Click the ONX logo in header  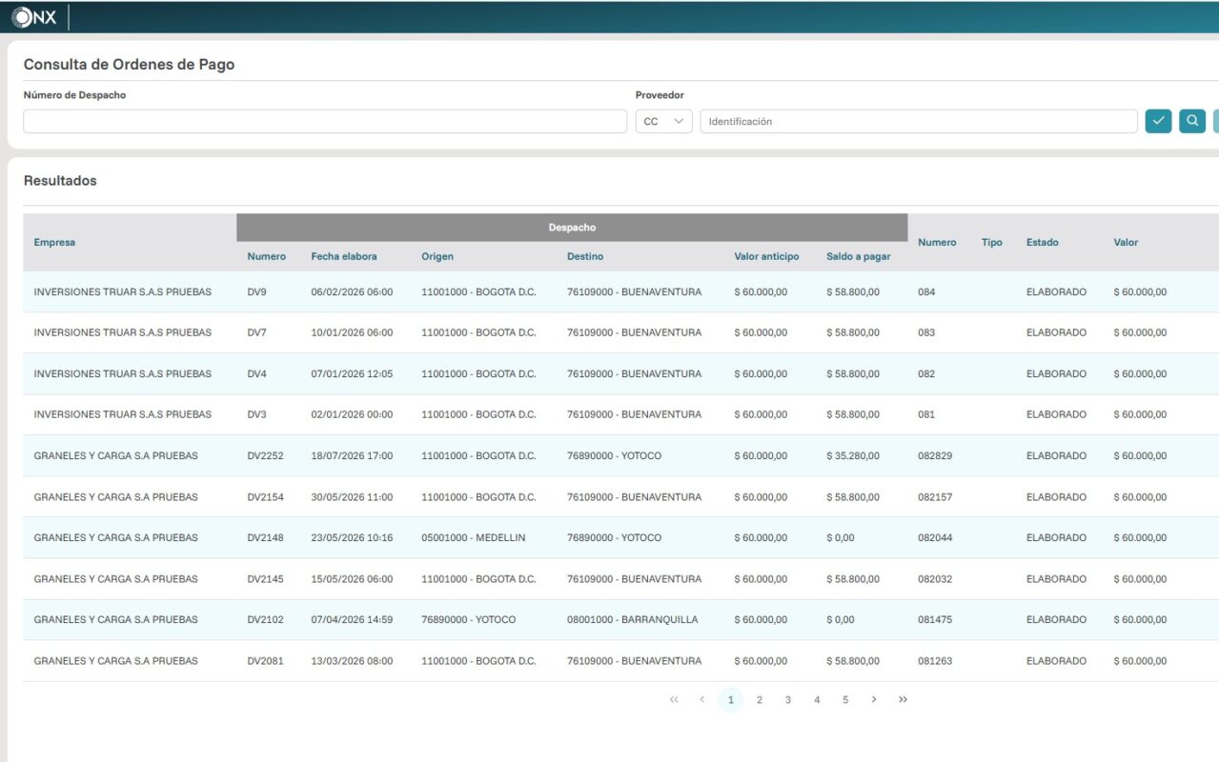tap(33, 16)
